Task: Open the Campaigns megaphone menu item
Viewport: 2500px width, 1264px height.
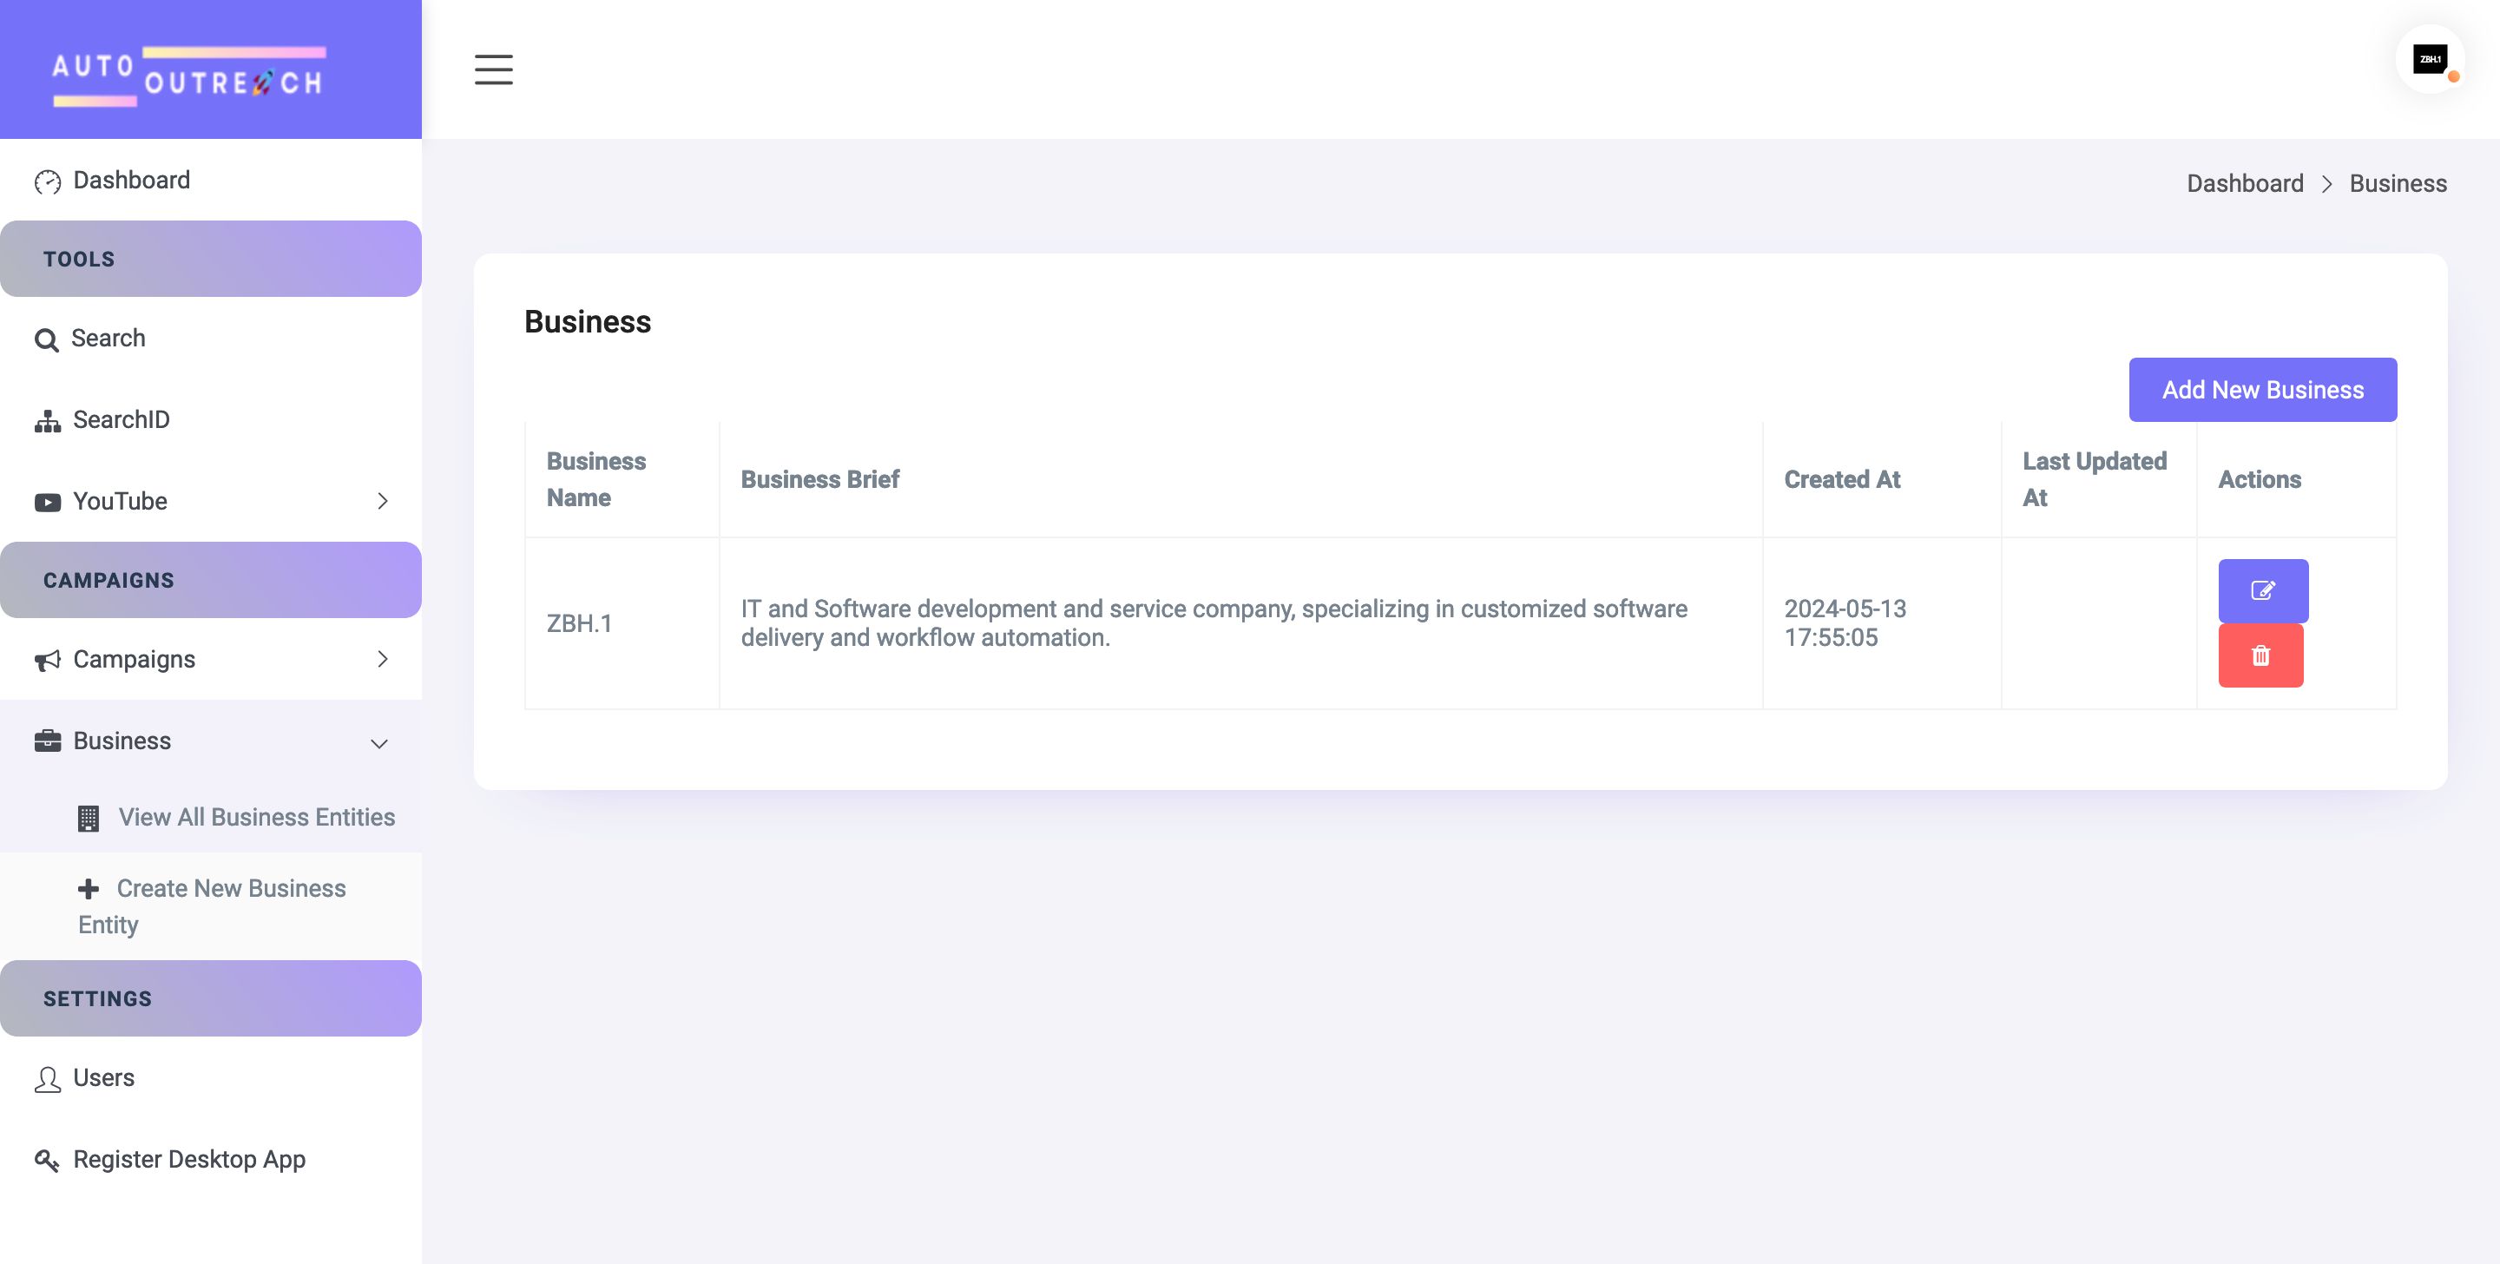Action: (x=134, y=659)
